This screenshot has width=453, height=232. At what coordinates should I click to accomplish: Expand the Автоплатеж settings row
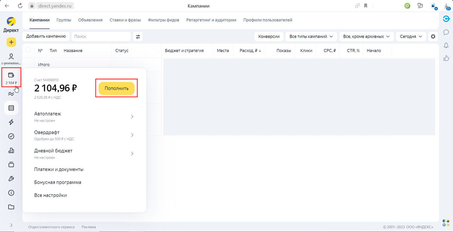pos(84,116)
